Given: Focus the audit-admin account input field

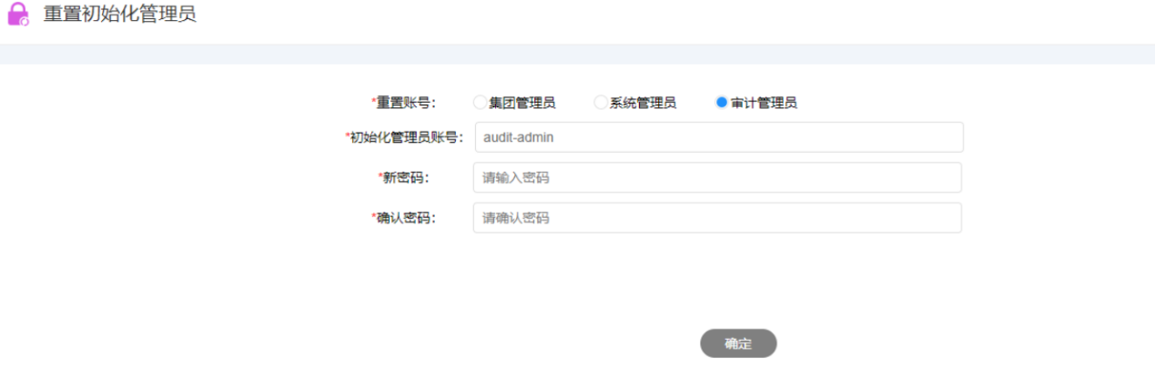Looking at the screenshot, I should pos(718,137).
